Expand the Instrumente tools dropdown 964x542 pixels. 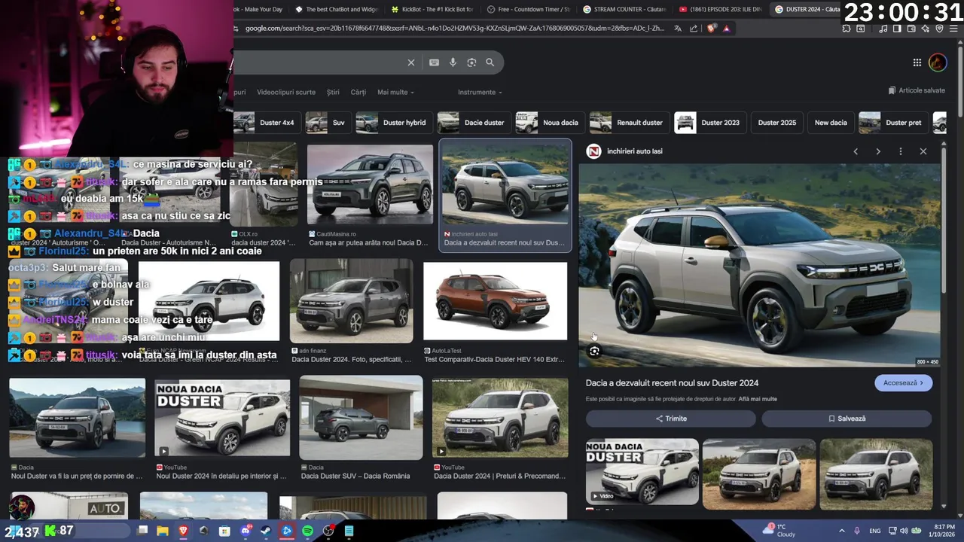coord(480,92)
